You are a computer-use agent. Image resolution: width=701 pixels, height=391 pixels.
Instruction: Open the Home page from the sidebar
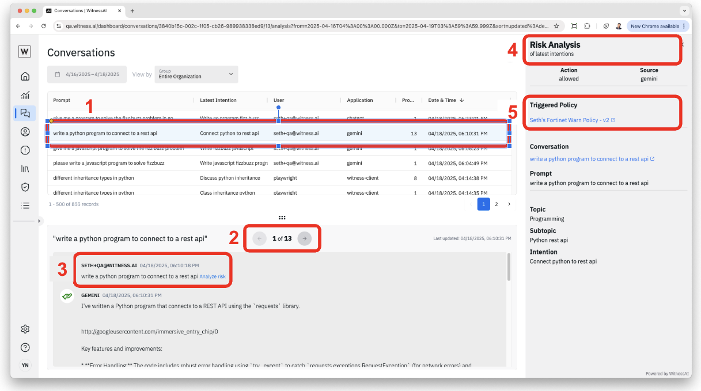[x=25, y=76]
